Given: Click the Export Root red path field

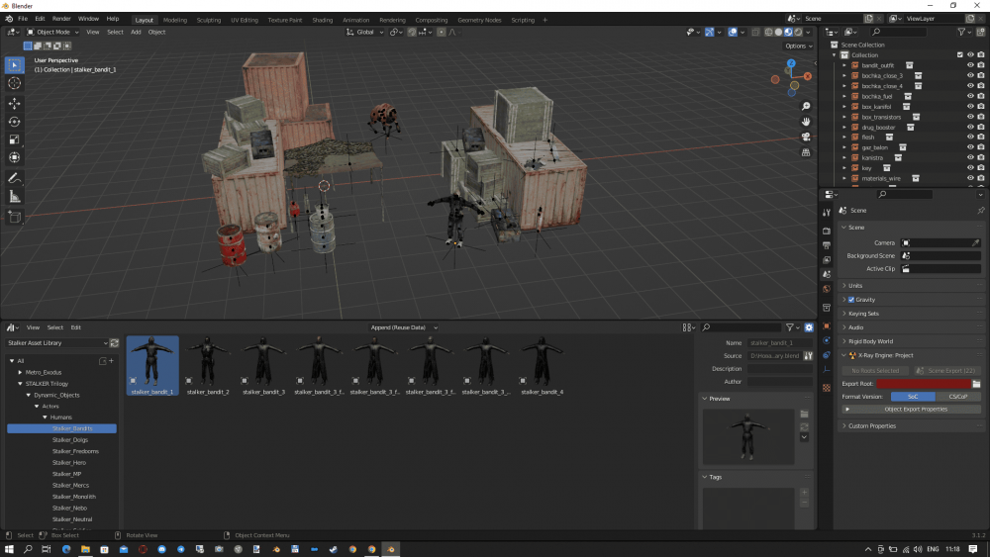Looking at the screenshot, I should (923, 384).
